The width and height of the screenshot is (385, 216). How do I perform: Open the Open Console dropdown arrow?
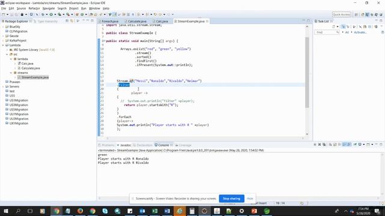tap(372, 145)
